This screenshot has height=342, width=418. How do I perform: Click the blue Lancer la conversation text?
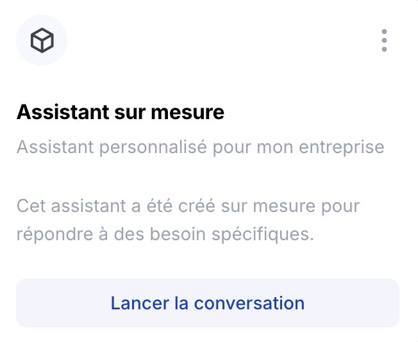tap(208, 303)
